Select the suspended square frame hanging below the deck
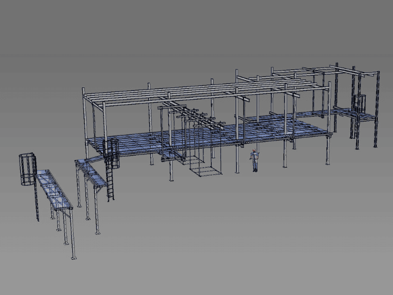Viewport: 393px width, 295px height. coord(206,172)
